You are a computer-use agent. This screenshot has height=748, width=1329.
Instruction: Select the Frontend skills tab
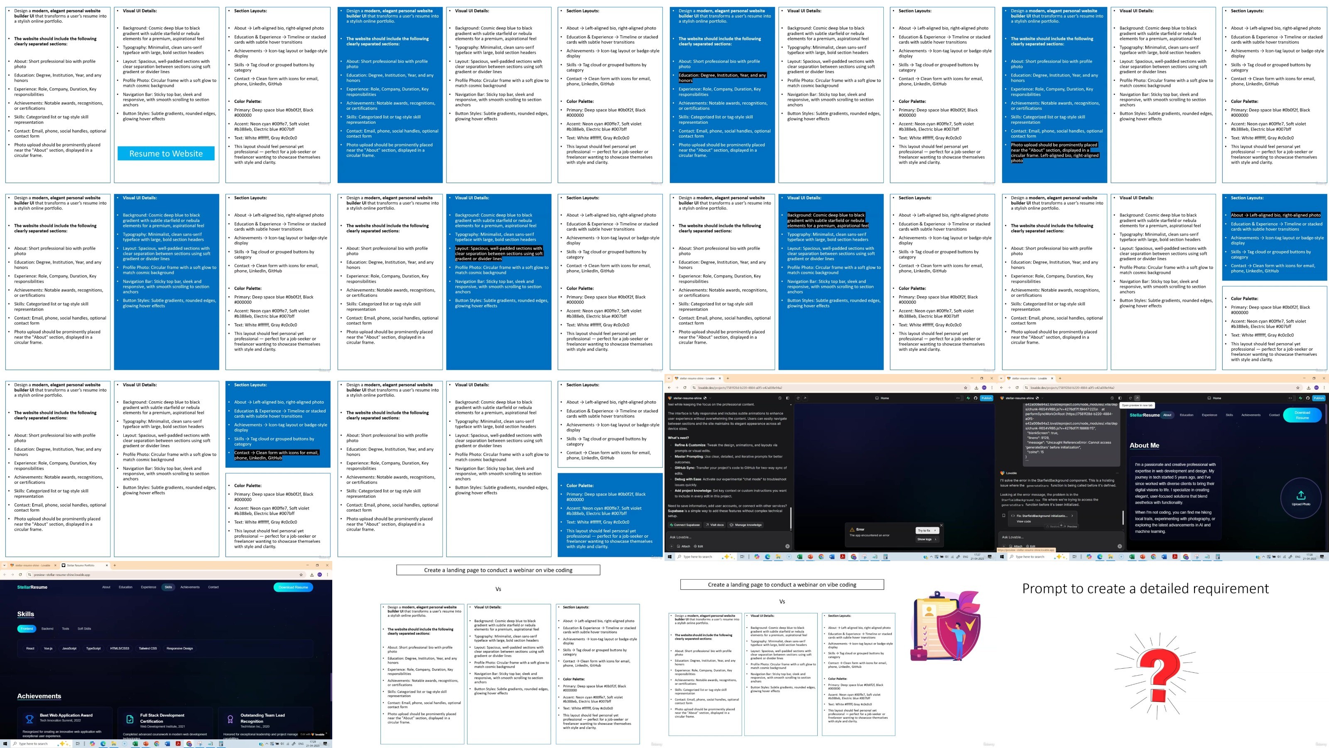coord(27,628)
